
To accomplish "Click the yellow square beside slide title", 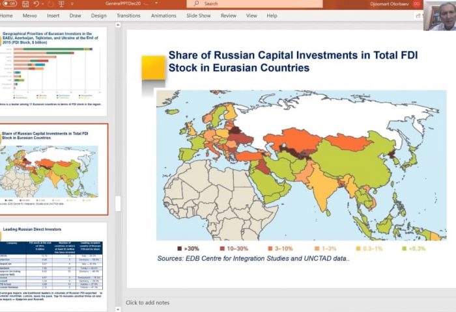I will [x=154, y=67].
